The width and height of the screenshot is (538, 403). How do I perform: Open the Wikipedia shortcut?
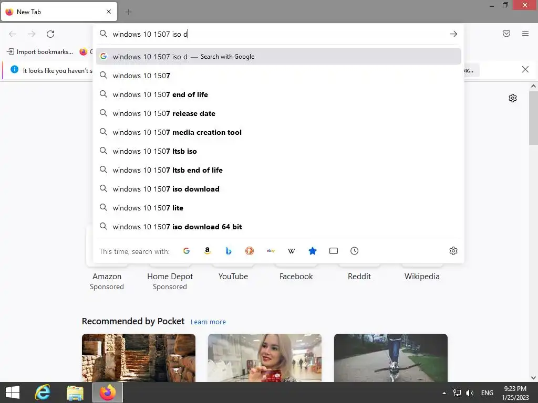click(422, 276)
